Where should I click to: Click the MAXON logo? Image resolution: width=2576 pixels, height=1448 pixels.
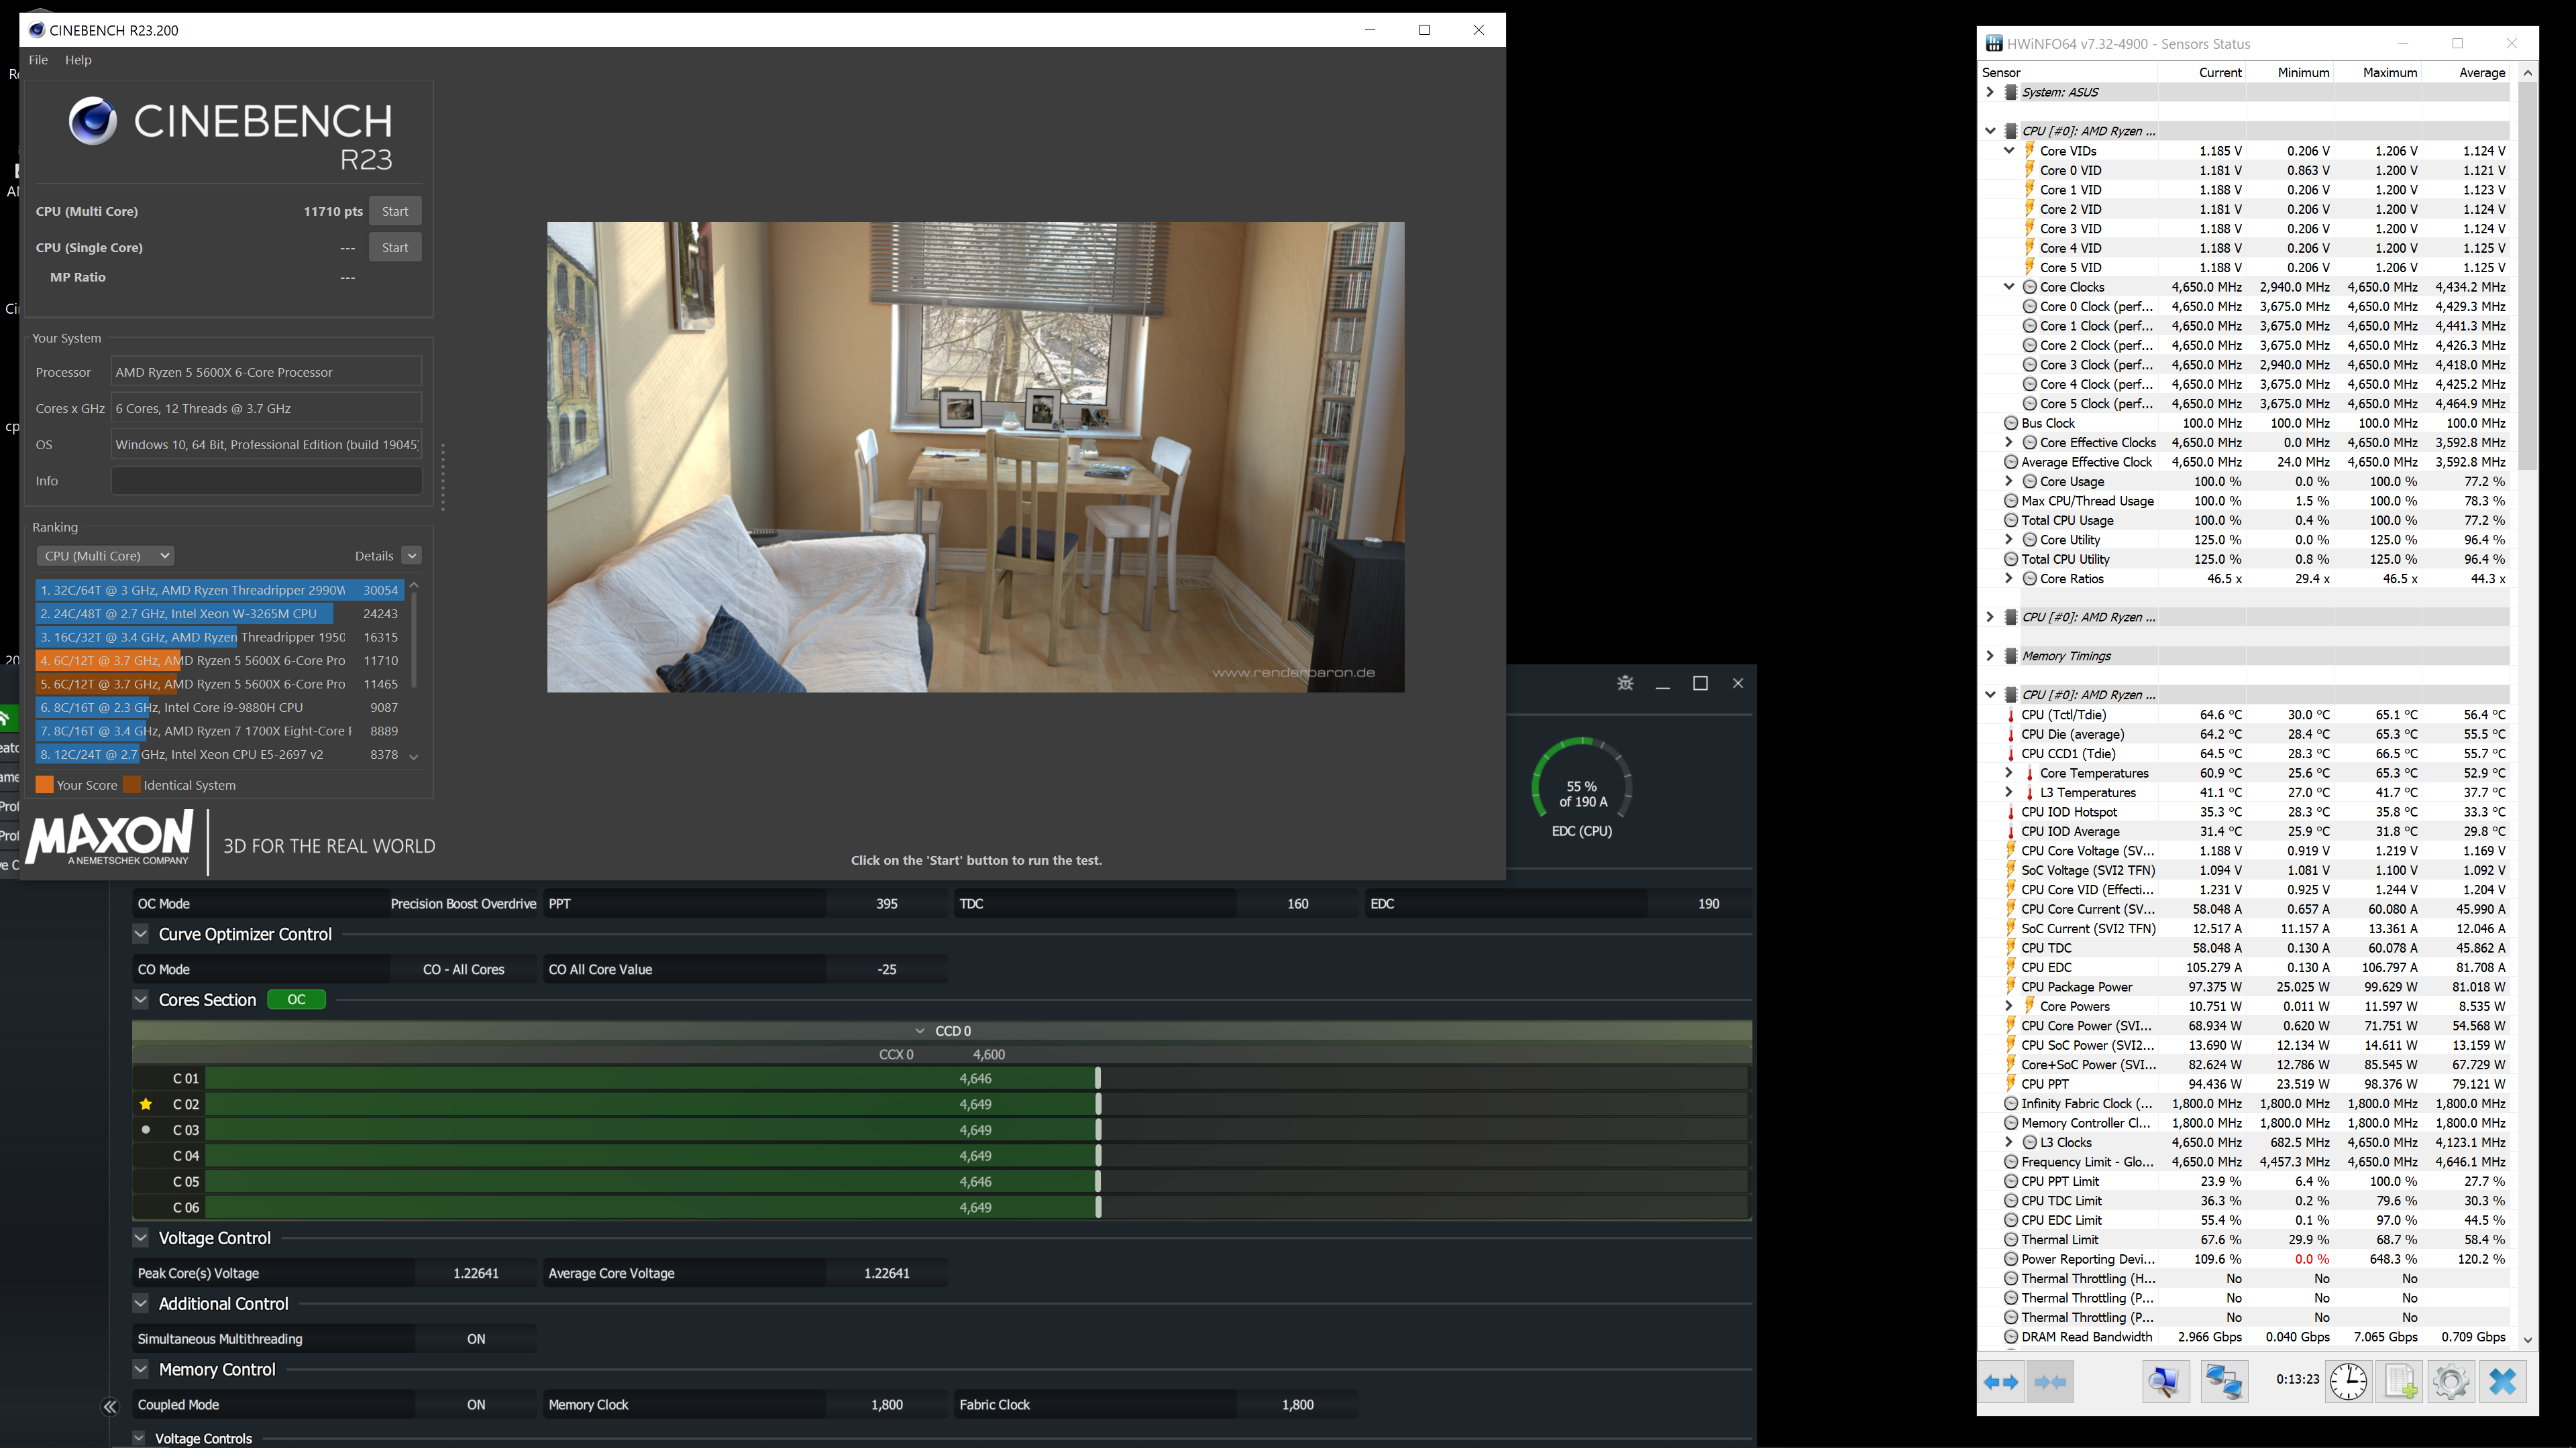point(110,839)
